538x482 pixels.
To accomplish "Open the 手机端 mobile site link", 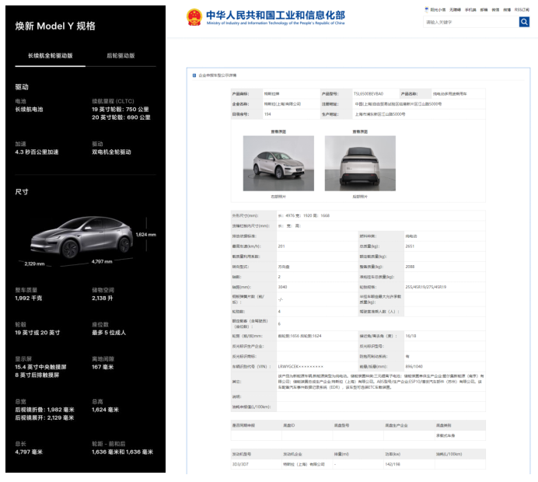I will 470,9.
